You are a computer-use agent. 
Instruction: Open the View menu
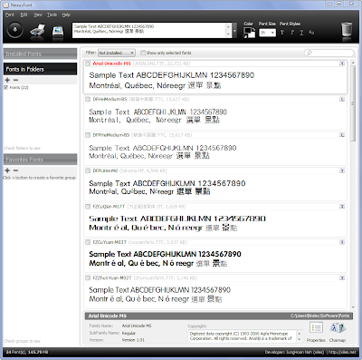(x=38, y=15)
